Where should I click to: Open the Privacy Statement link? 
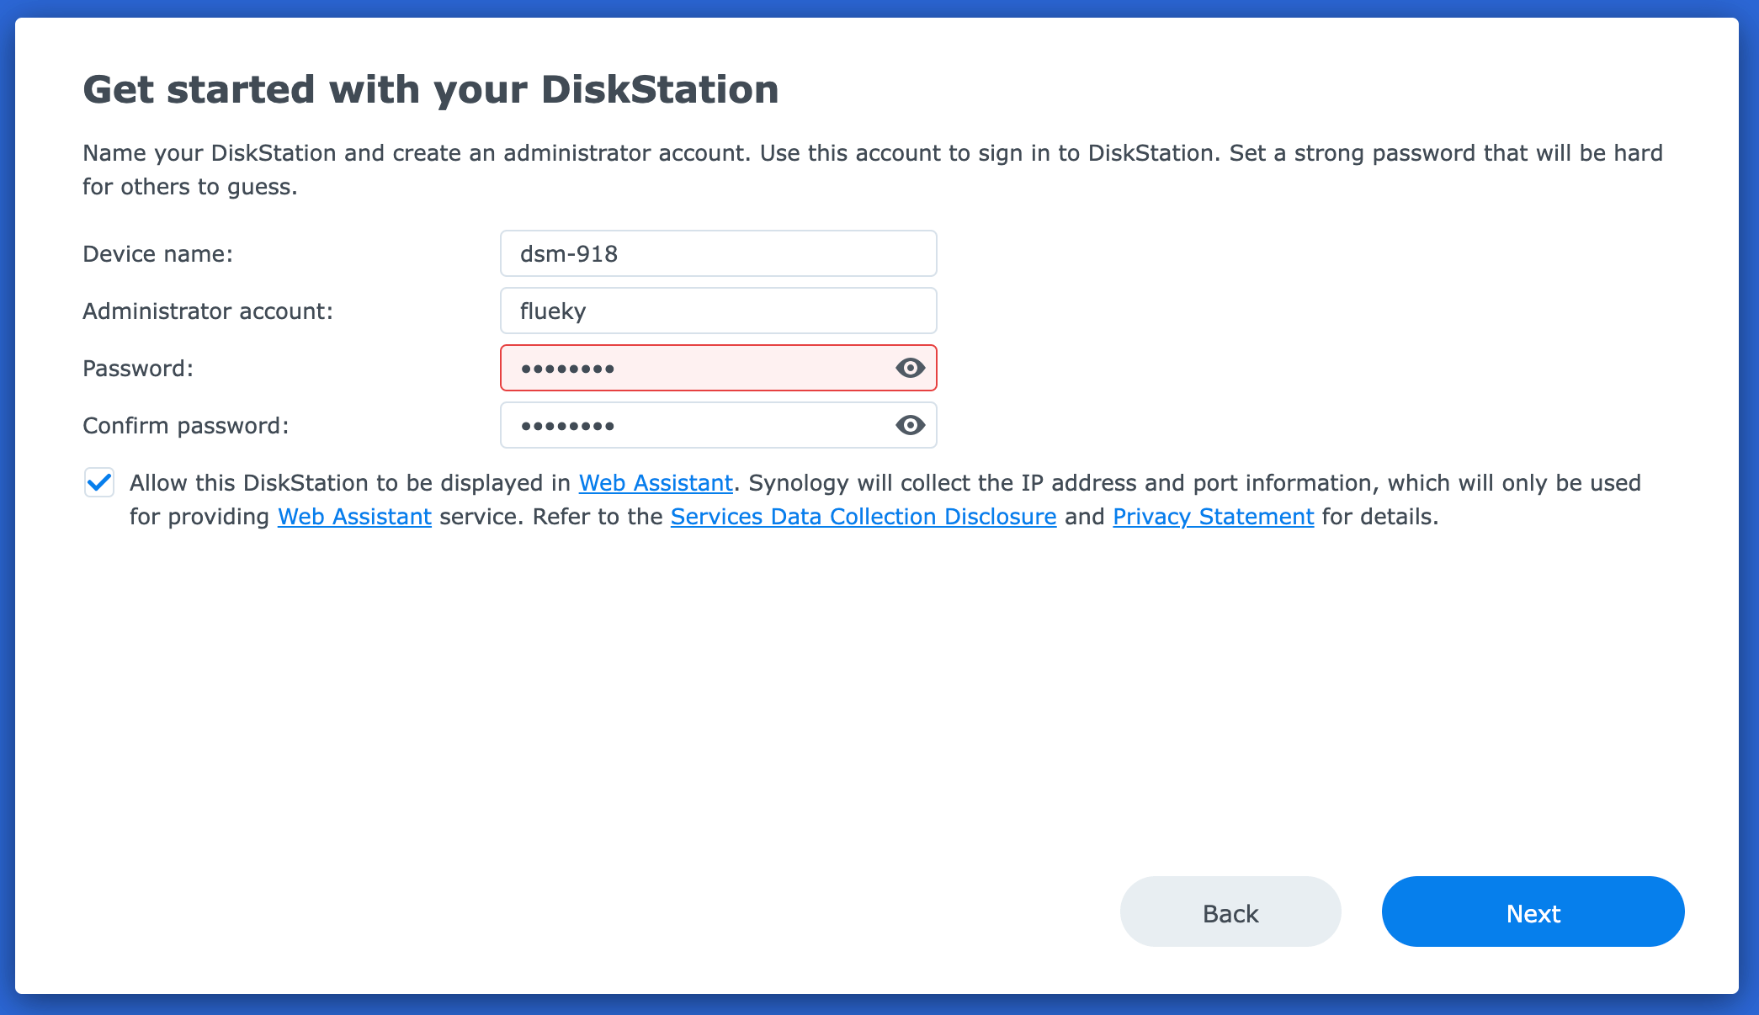pyautogui.click(x=1213, y=517)
